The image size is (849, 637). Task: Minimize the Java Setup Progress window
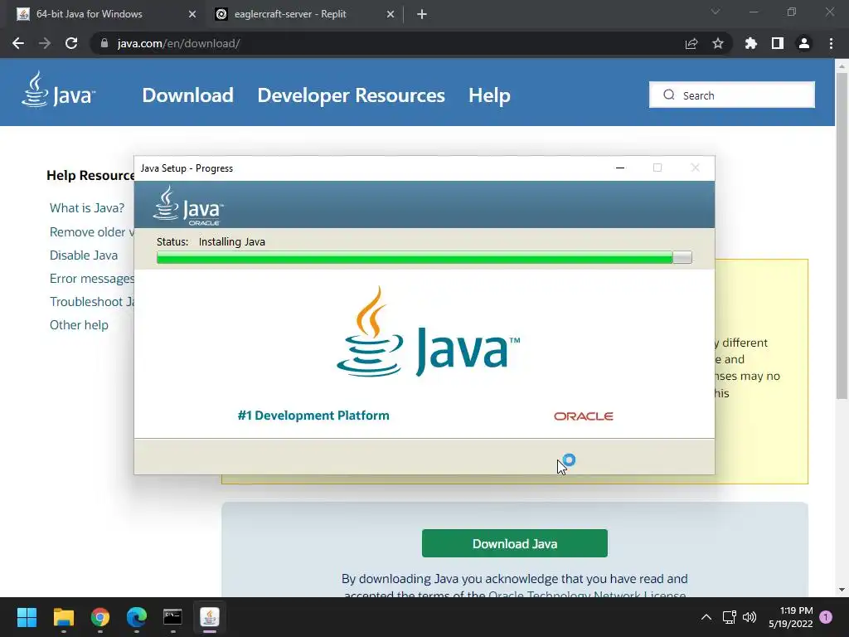pos(620,168)
